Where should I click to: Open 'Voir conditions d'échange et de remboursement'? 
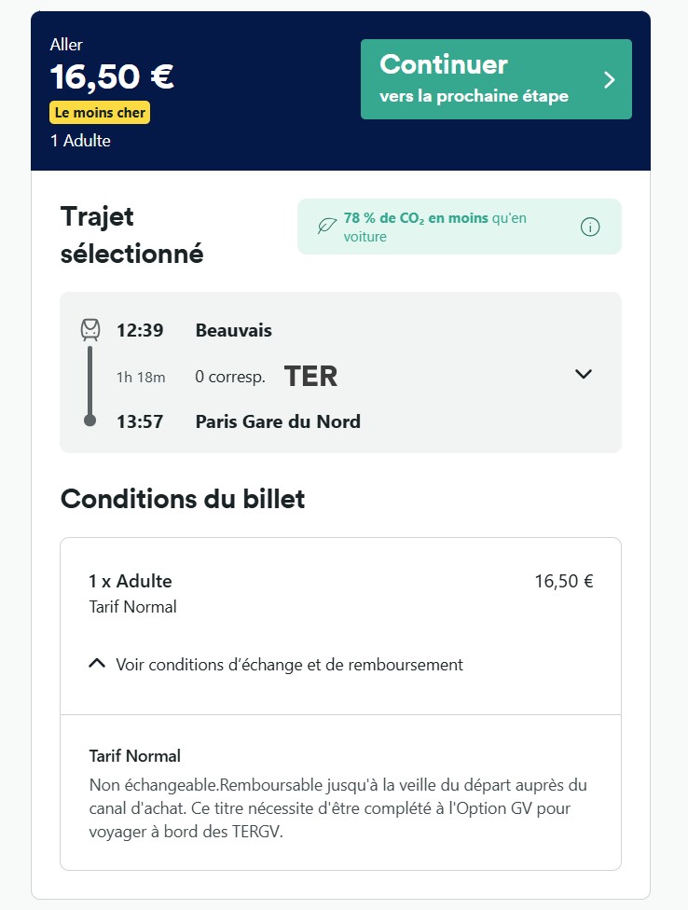pos(288,664)
